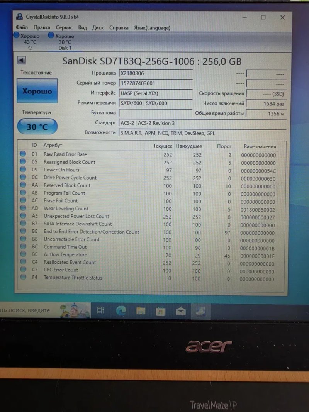Select the Wear Leveling Count attribute text
The image size is (309, 412).
click(x=66, y=209)
